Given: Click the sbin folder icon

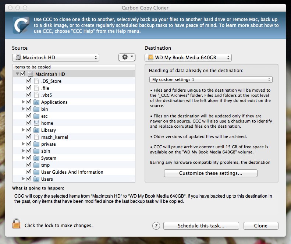Looking at the screenshot, I should coord(36,151).
